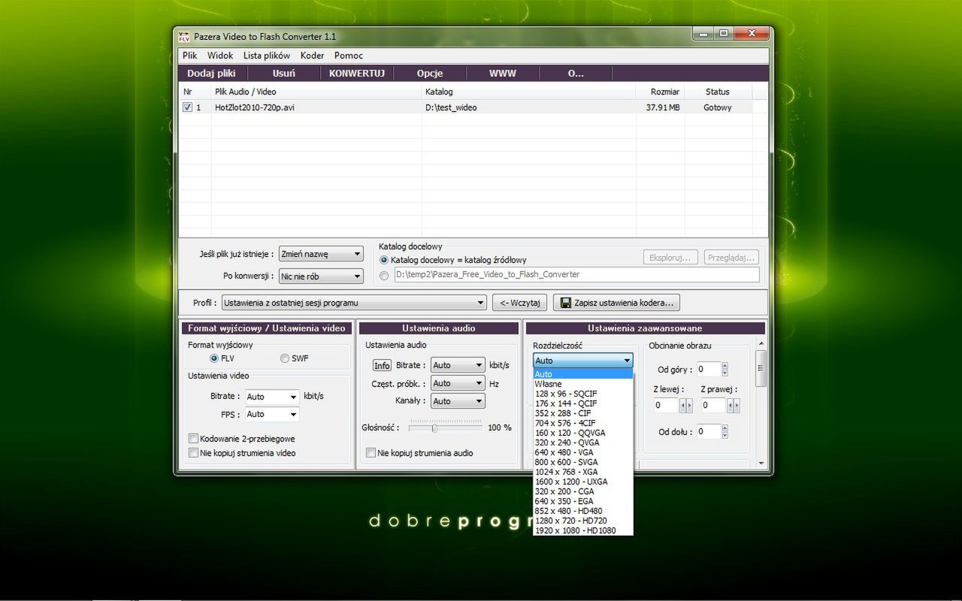Choose '852 x 480 - HD480' resolution
This screenshot has height=601, width=962.
(583, 511)
